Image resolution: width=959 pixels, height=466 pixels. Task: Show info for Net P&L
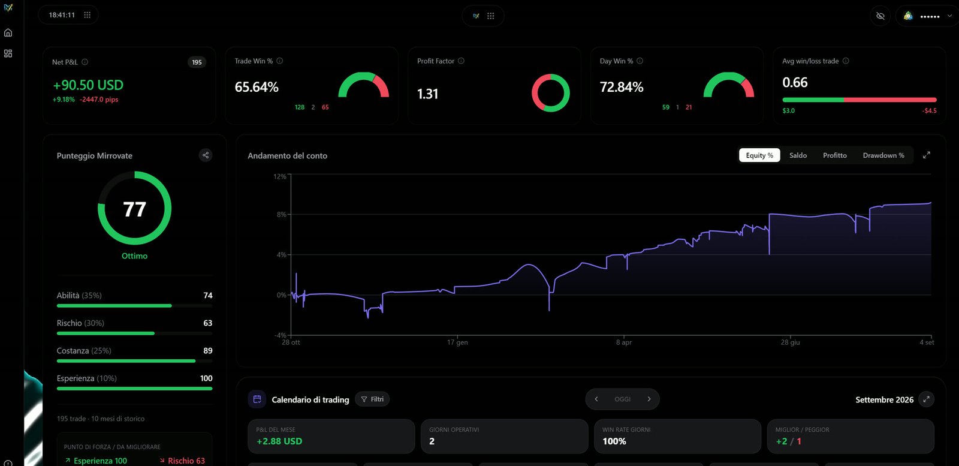[85, 62]
